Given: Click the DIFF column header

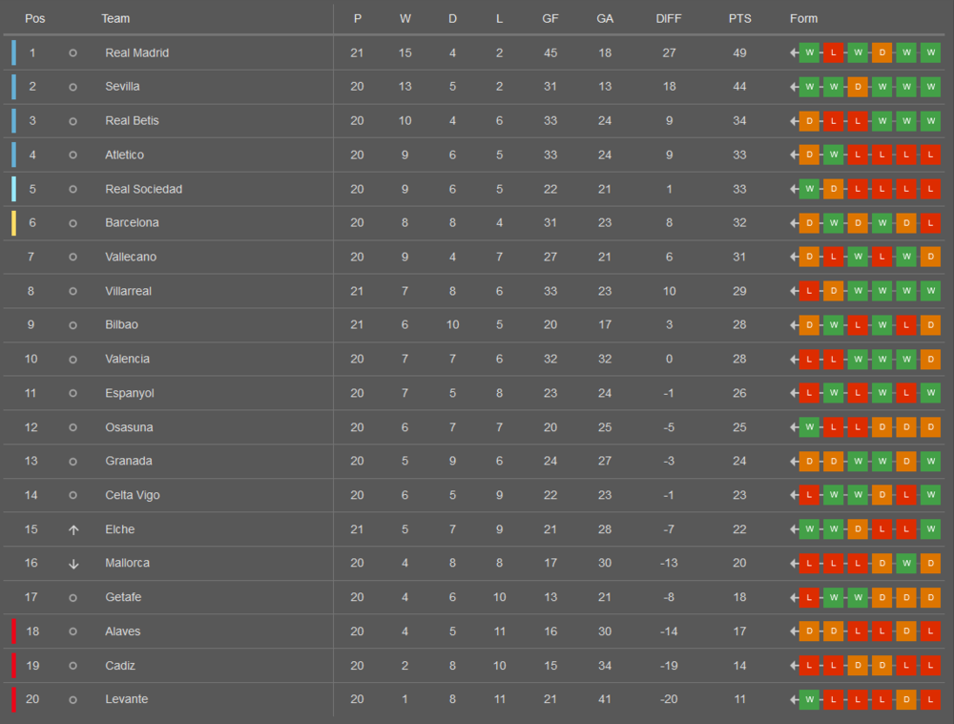Looking at the screenshot, I should pyautogui.click(x=668, y=19).
